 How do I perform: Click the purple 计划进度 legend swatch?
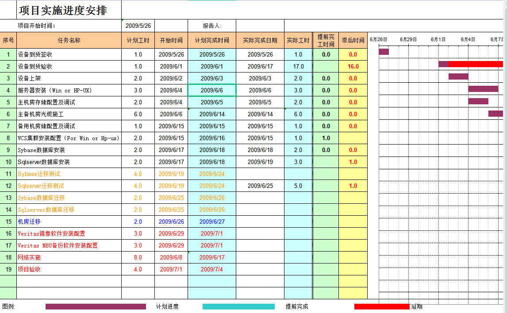pyautogui.click(x=96, y=306)
